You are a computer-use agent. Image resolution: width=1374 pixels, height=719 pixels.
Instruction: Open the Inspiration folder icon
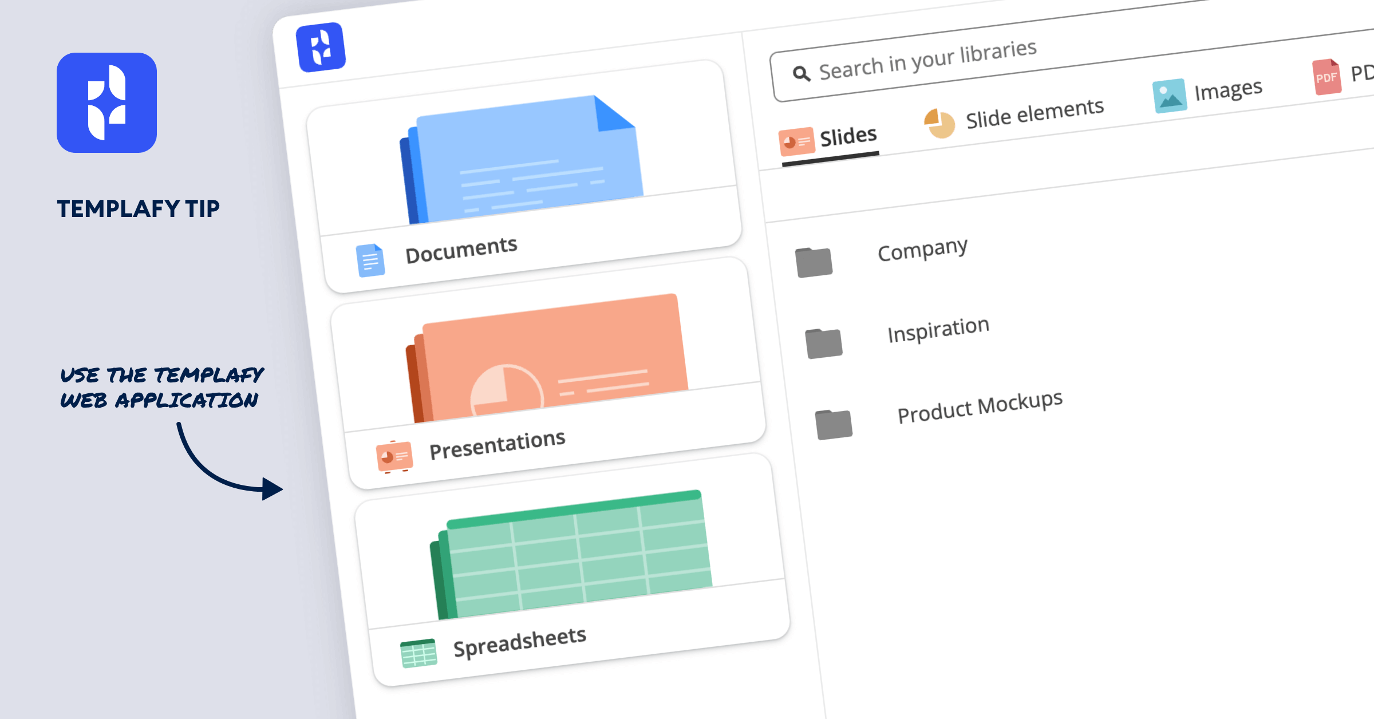[824, 343]
